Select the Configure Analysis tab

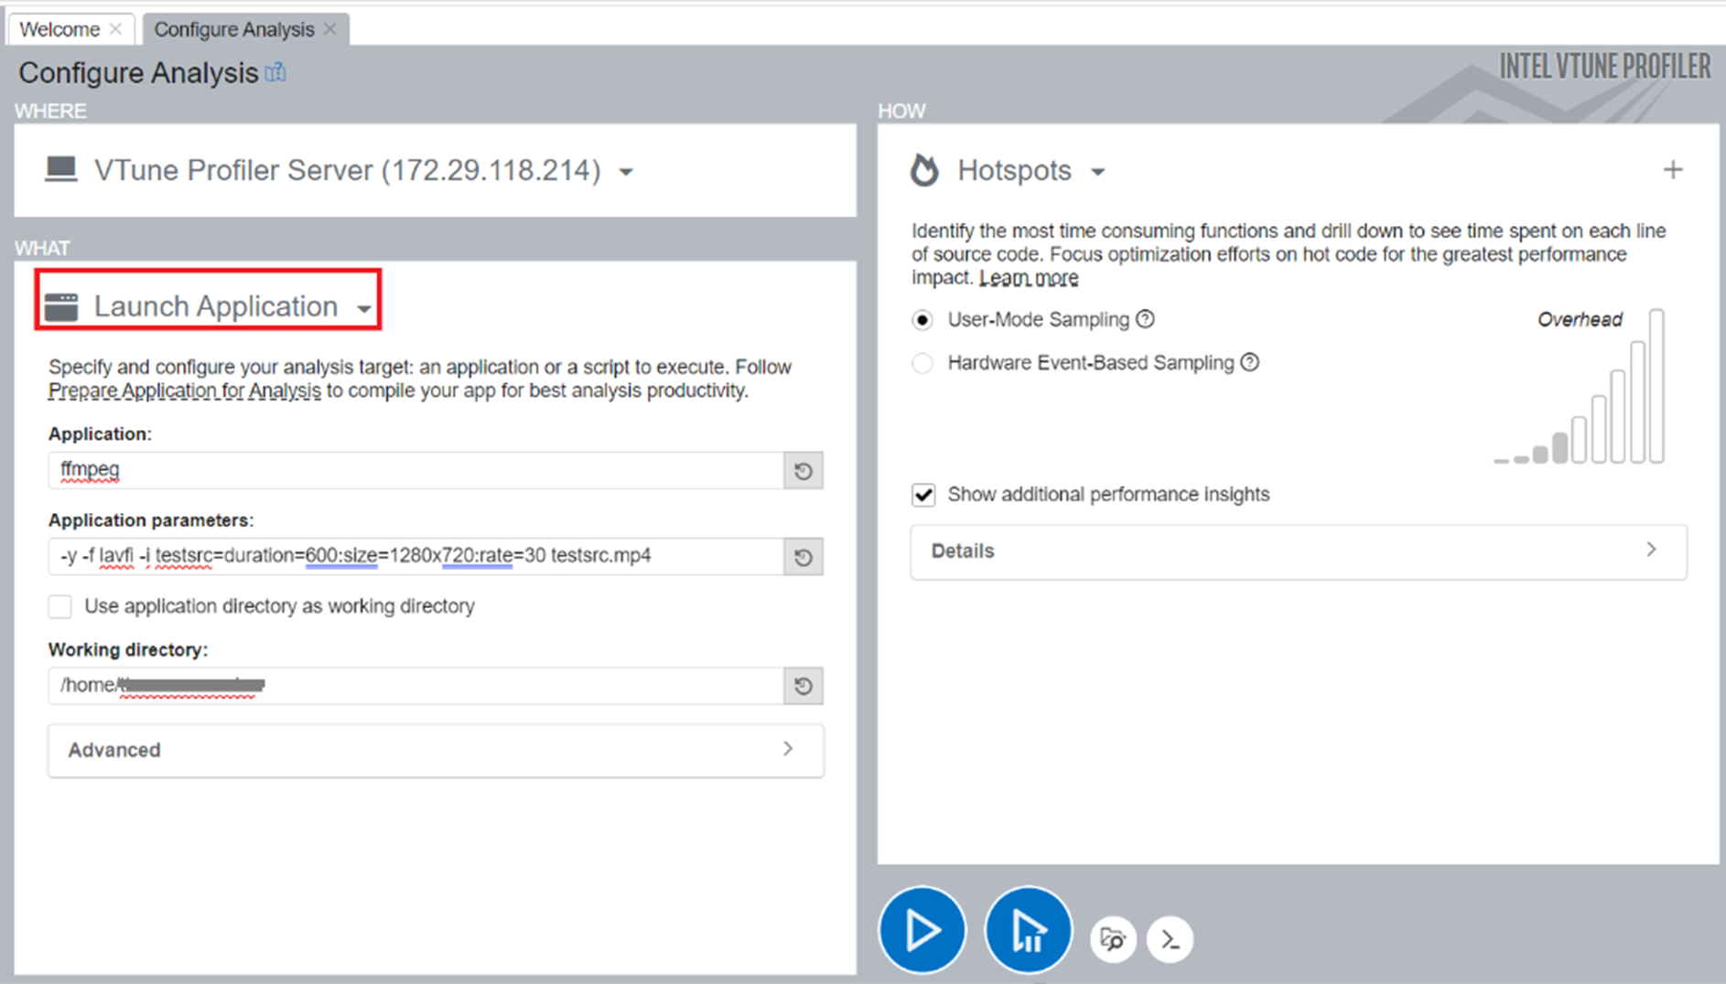233,28
